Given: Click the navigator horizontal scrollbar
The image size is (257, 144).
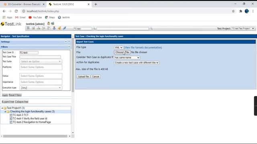Looking at the screenshot, I should point(35,136).
